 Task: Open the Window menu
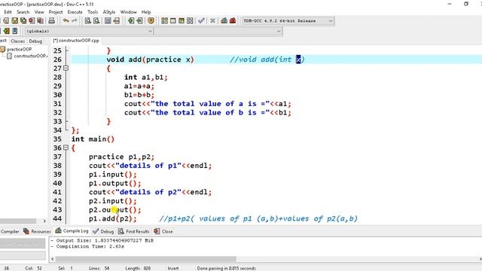coord(128,12)
